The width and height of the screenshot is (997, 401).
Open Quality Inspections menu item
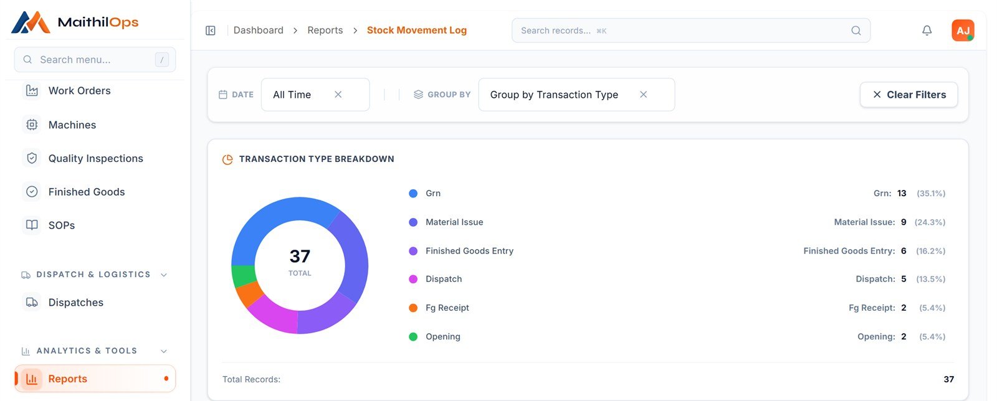tap(95, 158)
